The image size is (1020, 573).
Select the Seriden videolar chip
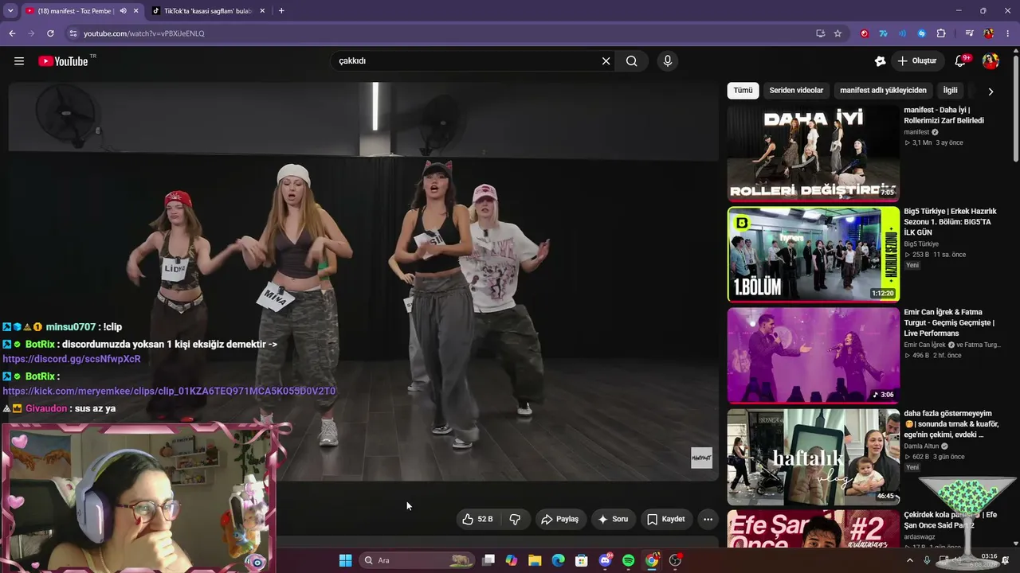796,91
